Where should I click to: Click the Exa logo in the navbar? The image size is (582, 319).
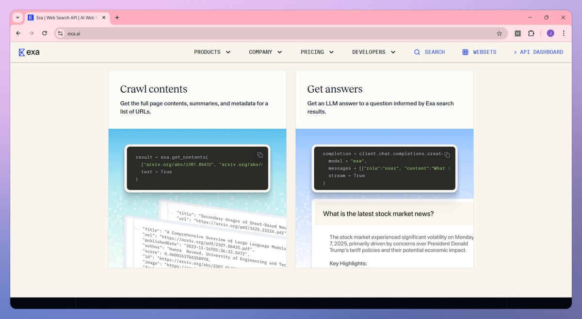[29, 52]
